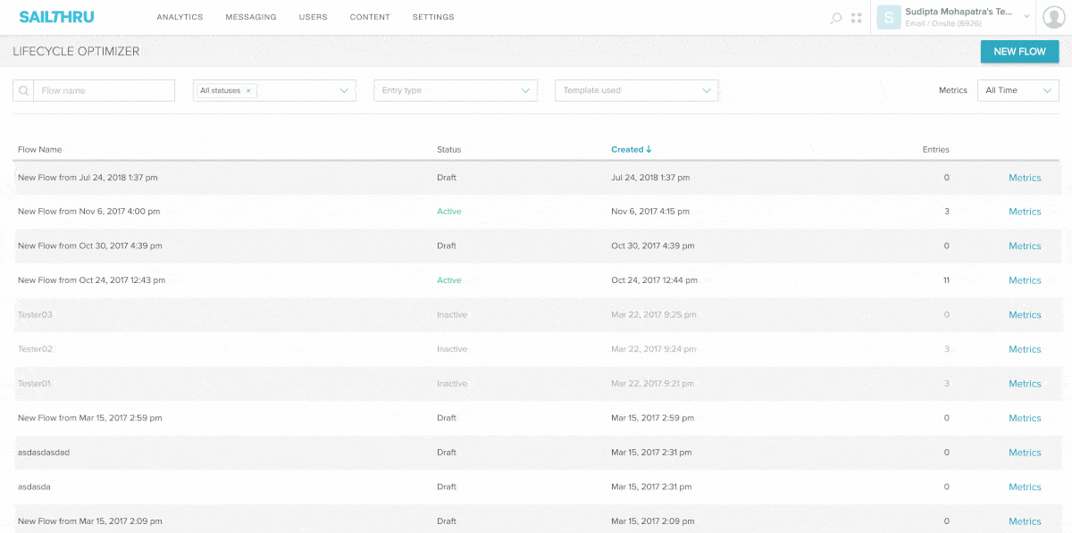Viewport: 1072px width, 533px height.
Task: Open the Users menu
Action: [313, 17]
